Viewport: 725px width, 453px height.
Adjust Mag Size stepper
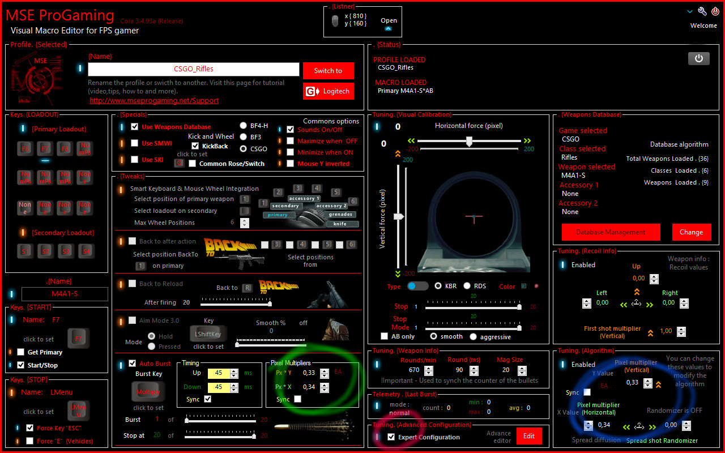[523, 370]
